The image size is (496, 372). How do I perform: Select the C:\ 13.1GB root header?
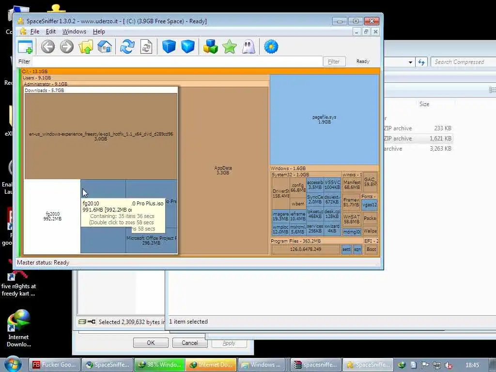[x=201, y=72]
